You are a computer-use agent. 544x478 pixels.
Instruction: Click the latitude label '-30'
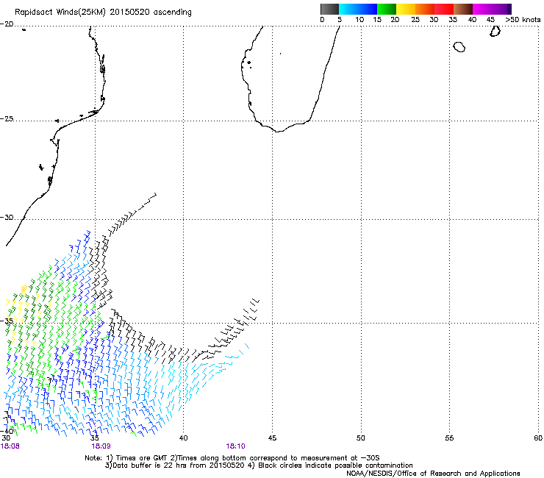(x=7, y=217)
